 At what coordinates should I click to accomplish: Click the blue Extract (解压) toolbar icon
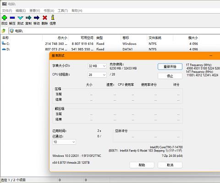(x=12, y=18)
